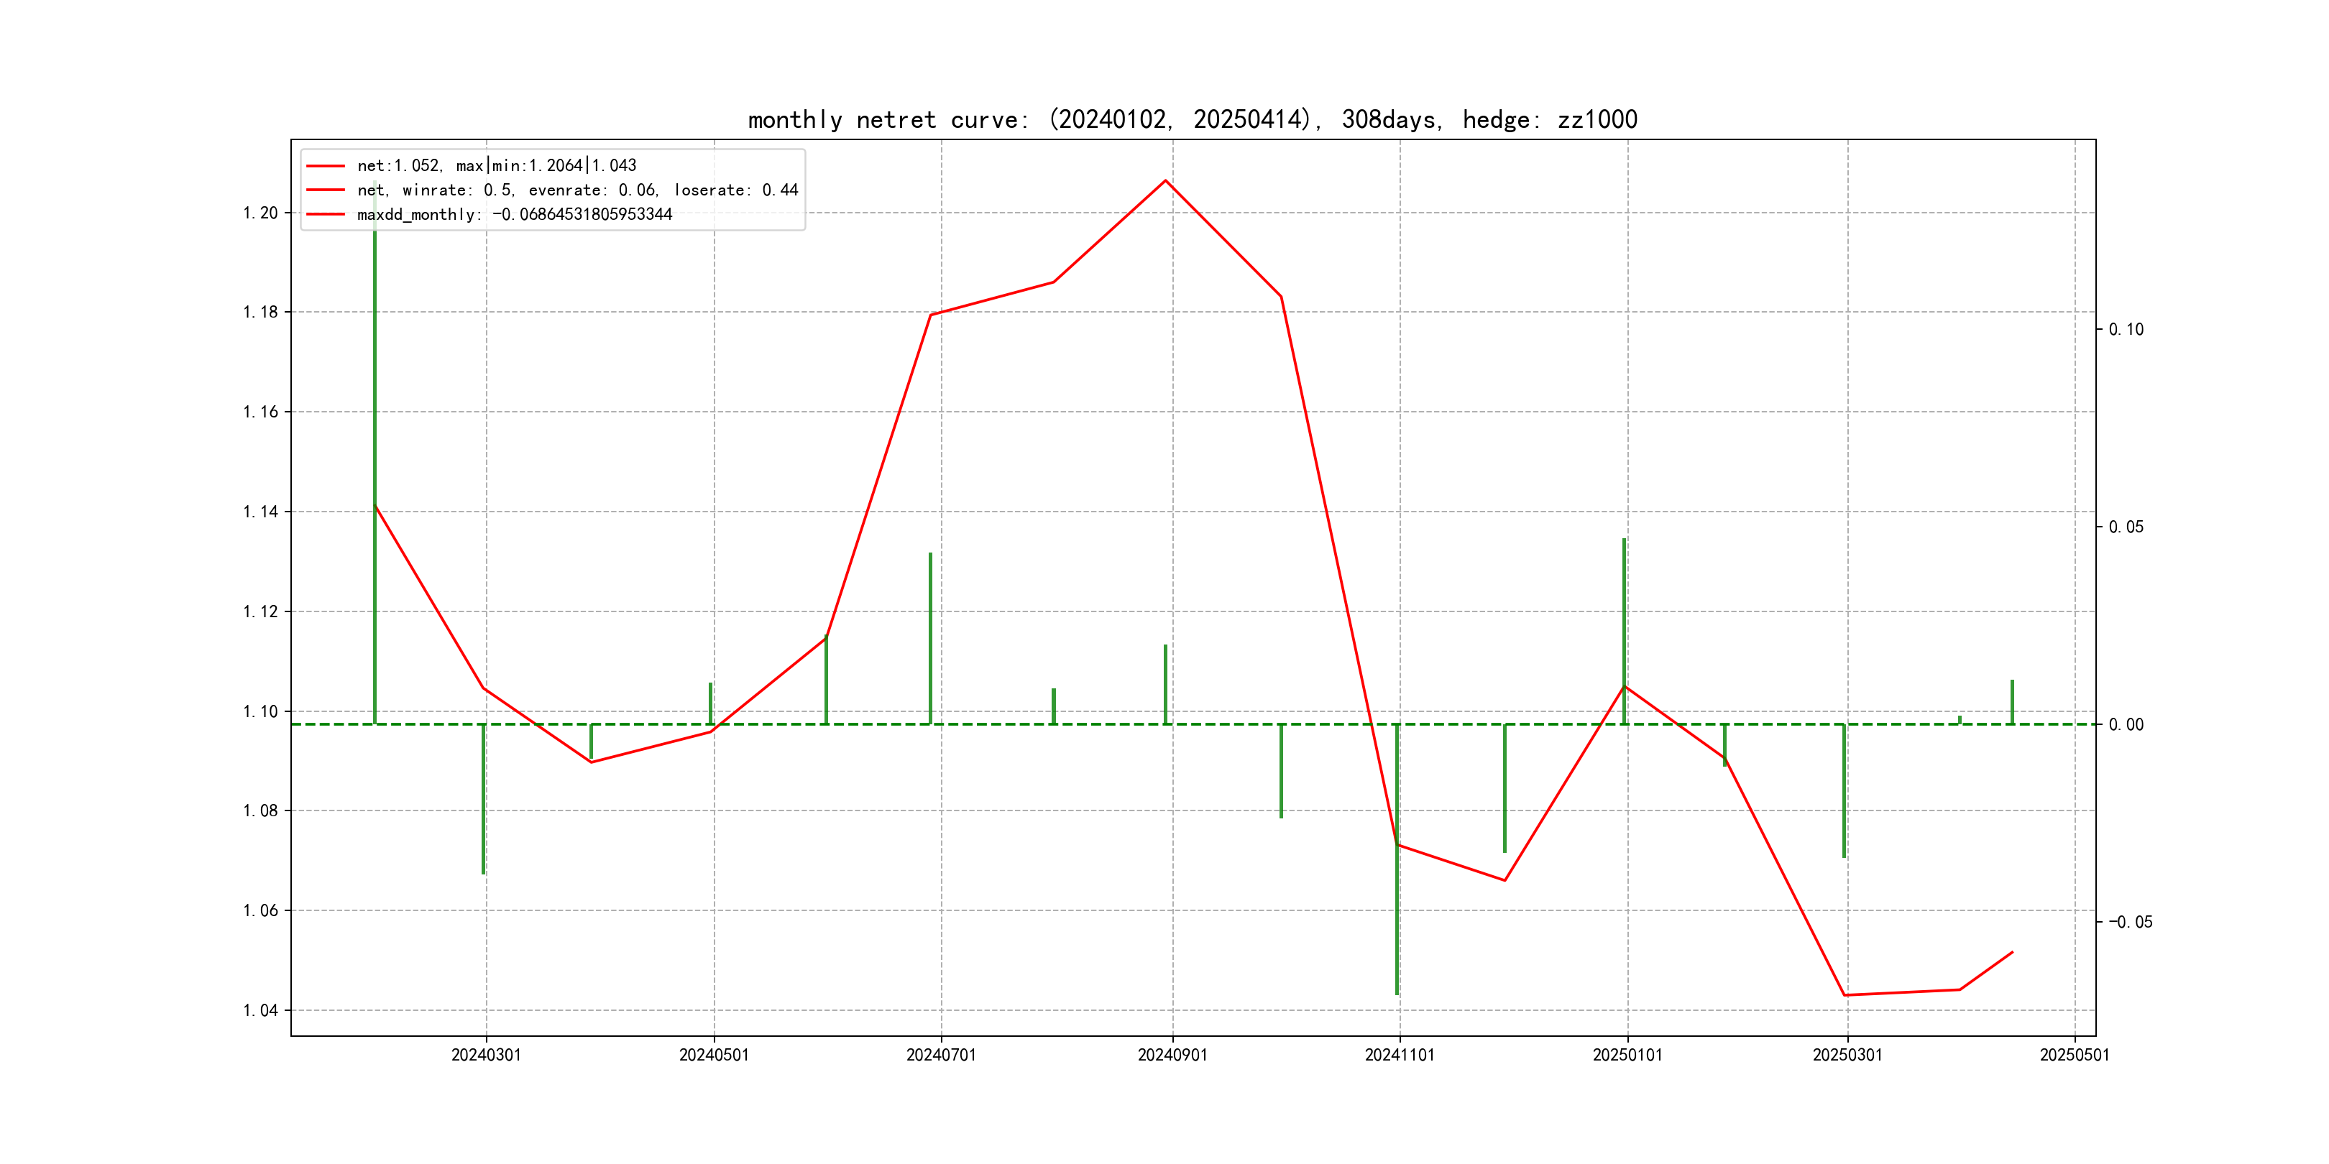This screenshot has width=2329, height=1164.
Task: Click the right axis tick label 0.10
Action: 2126,330
